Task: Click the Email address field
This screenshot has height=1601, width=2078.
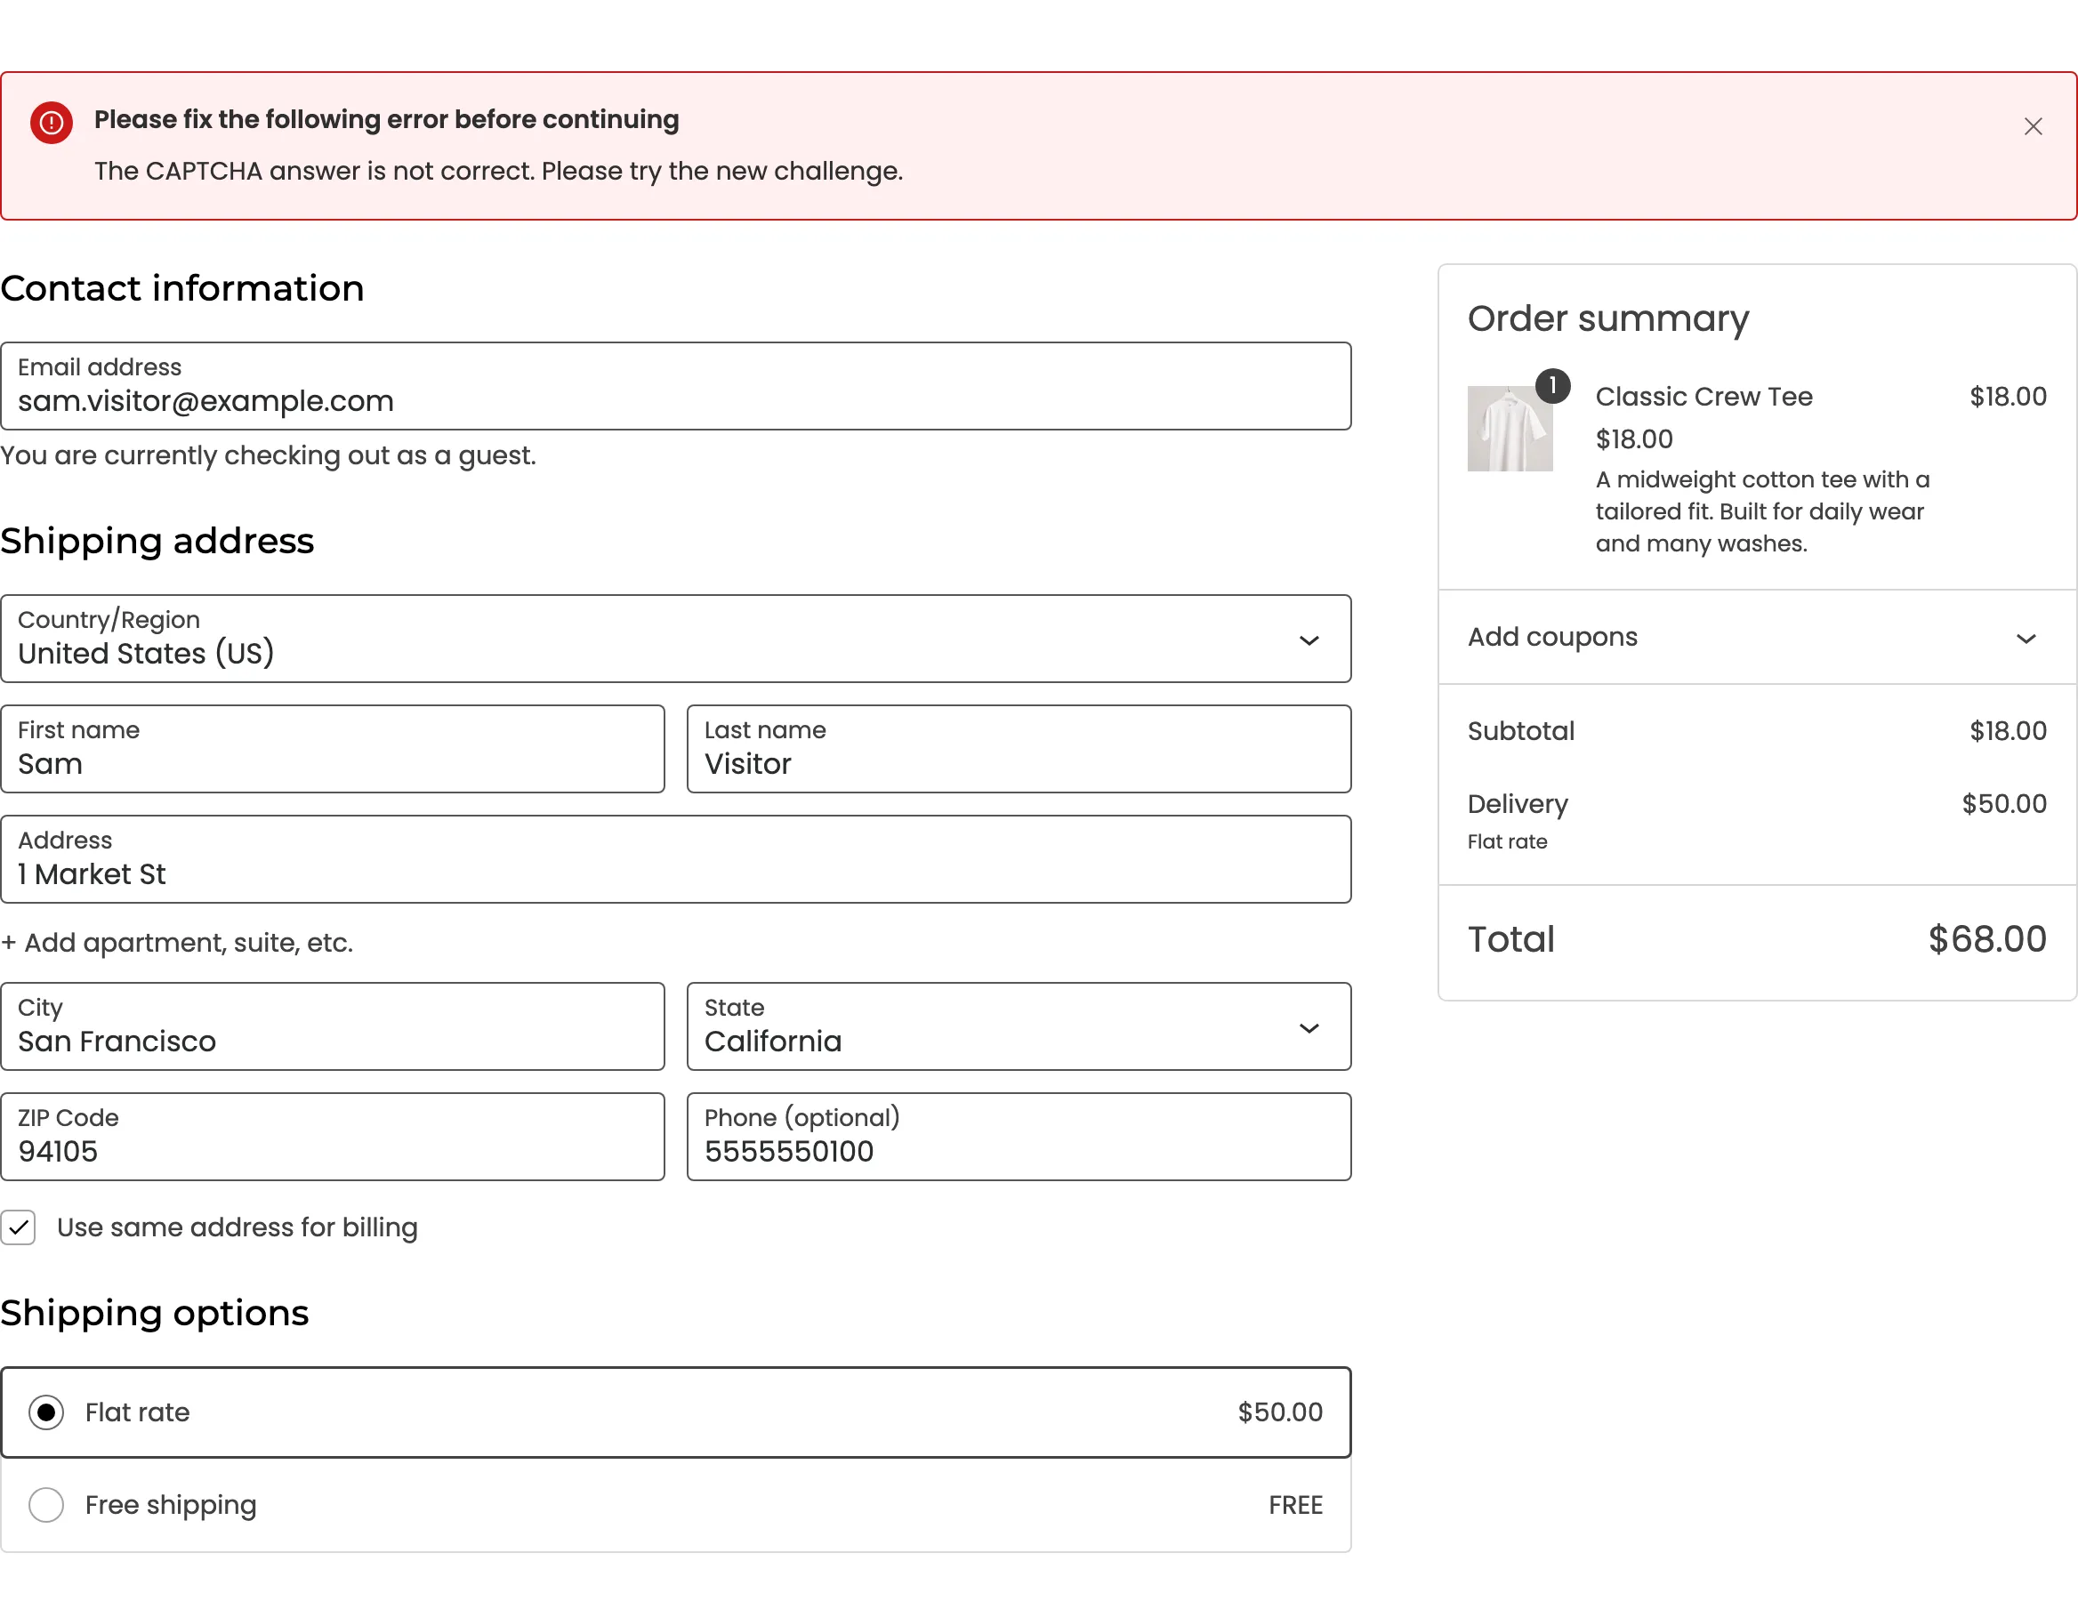Action: tap(675, 386)
